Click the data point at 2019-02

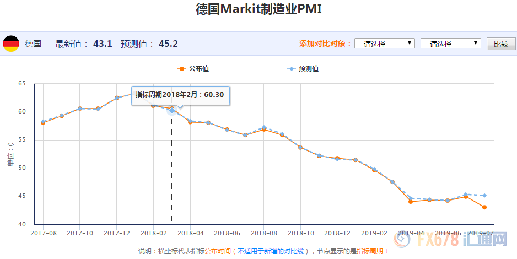click(374, 170)
